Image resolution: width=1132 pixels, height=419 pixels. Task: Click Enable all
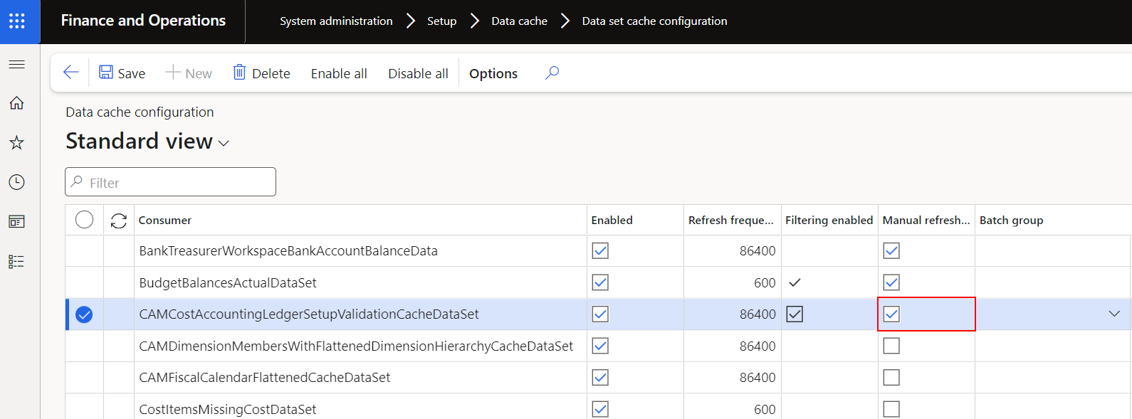[x=339, y=73]
